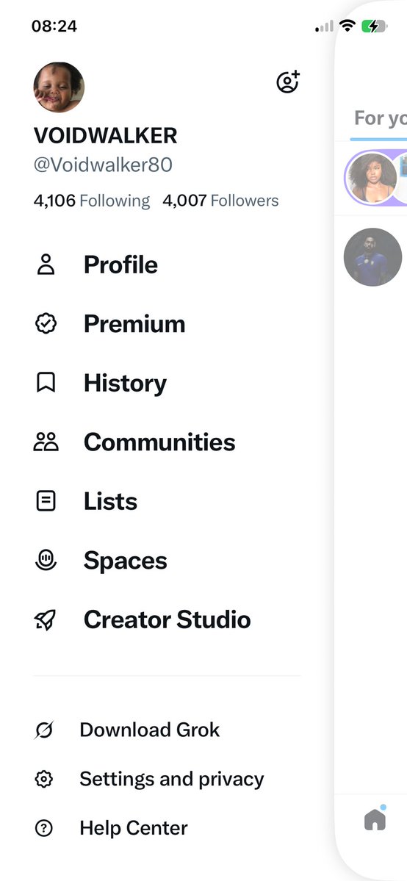Select Creator Studio from the menu
The height and width of the screenshot is (881, 407).
[168, 619]
